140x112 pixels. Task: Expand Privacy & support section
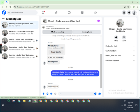pyautogui.click(x=120, y=60)
